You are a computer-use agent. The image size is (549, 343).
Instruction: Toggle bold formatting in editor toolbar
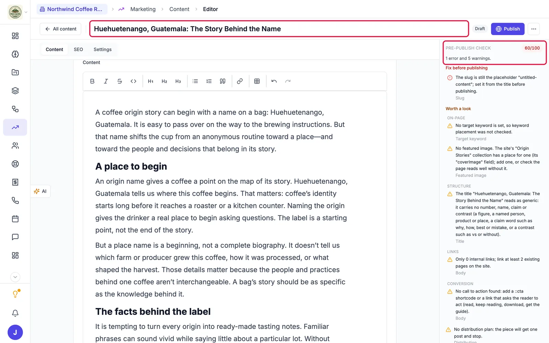click(x=92, y=81)
